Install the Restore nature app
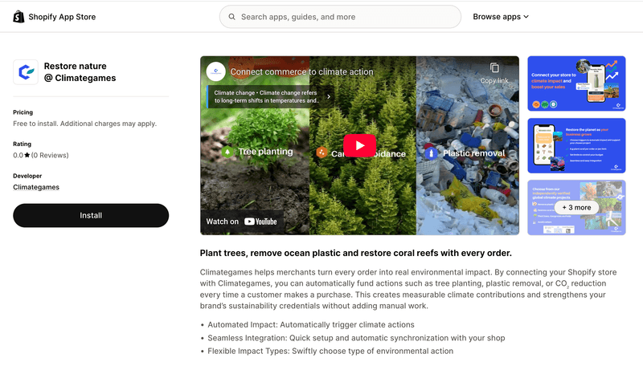Image resolution: width=643 pixels, height=366 pixels. [x=91, y=215]
